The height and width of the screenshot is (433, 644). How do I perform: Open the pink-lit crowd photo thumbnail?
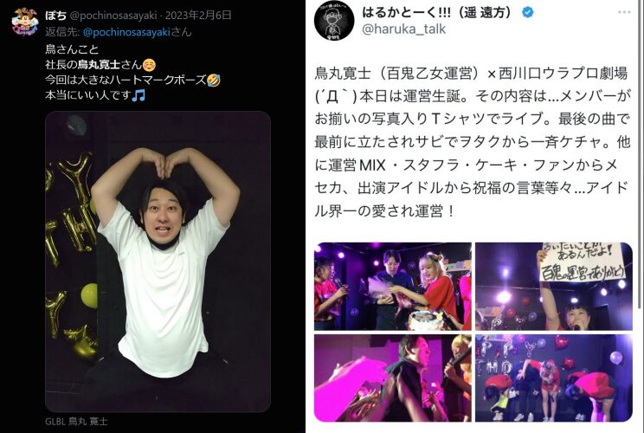pyautogui.click(x=393, y=378)
